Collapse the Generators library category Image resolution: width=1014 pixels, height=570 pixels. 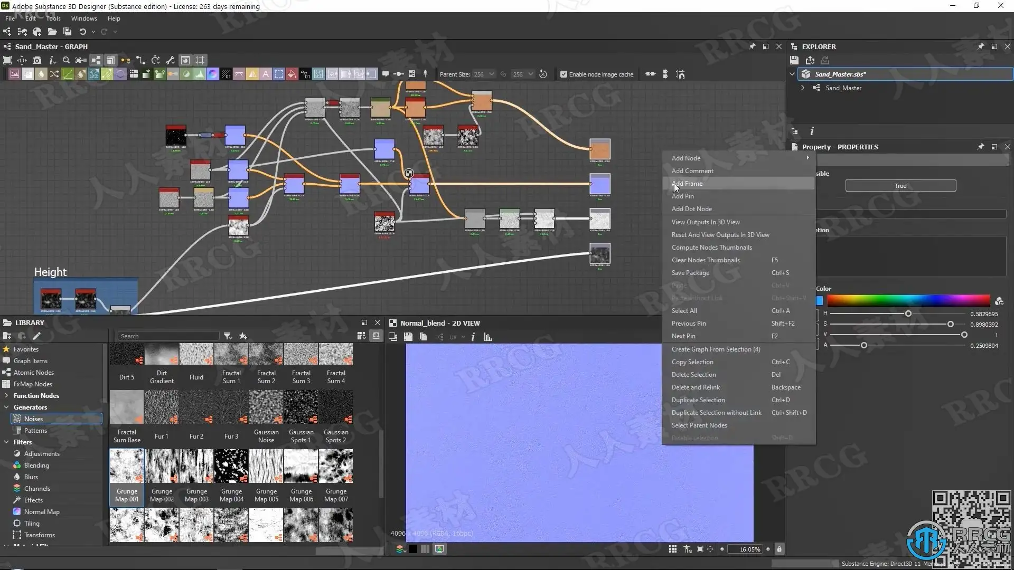coord(6,407)
